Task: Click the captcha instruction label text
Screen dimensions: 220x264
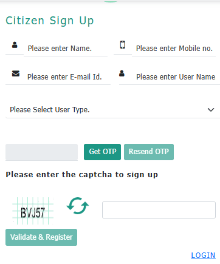Action: tap(82, 175)
